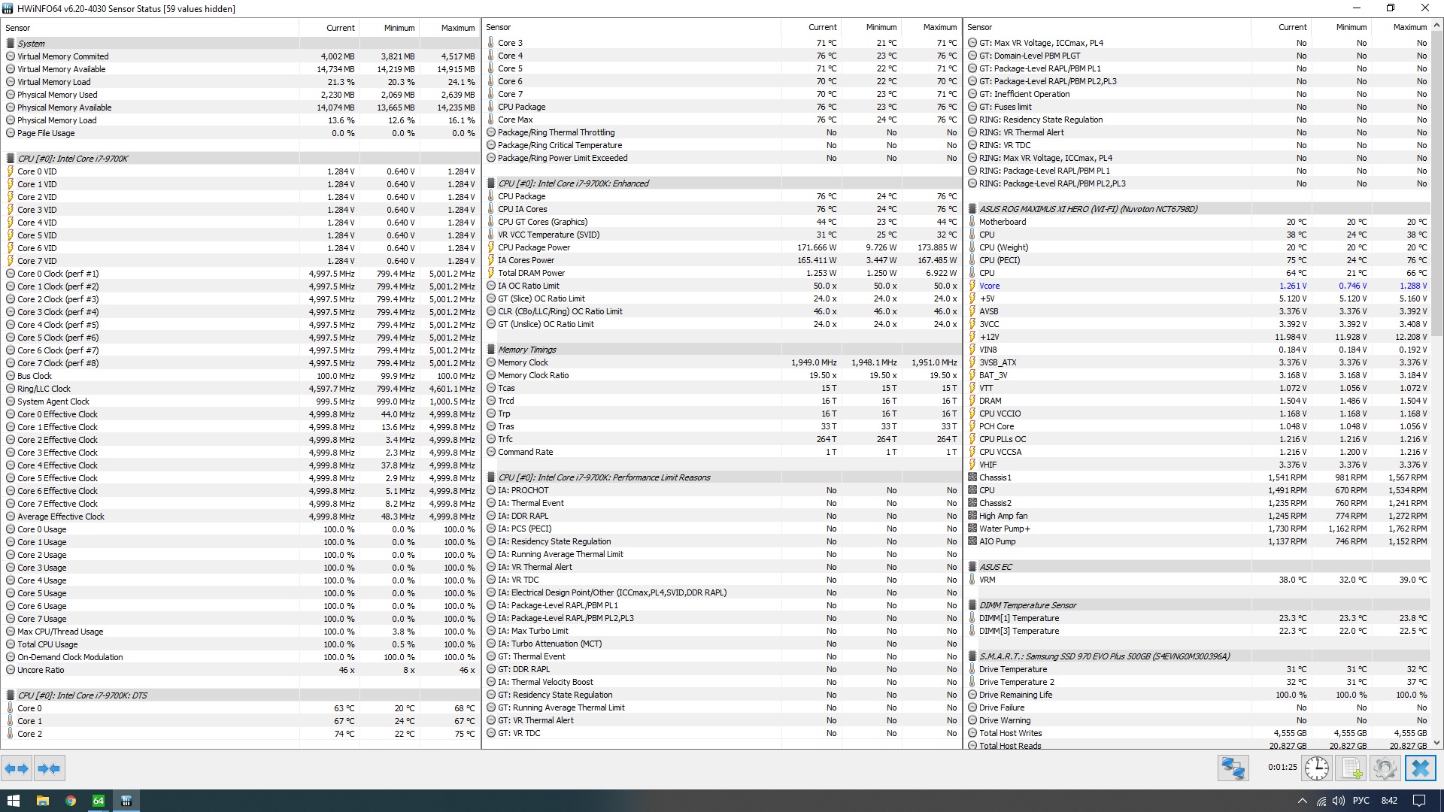Click the right panel scrollbar down arrow
The height and width of the screenshot is (812, 1444).
point(1437,743)
